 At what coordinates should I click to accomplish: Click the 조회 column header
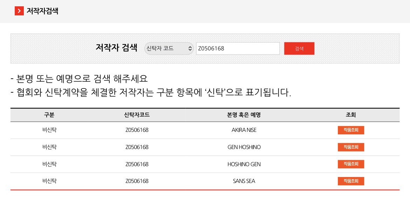(351, 115)
